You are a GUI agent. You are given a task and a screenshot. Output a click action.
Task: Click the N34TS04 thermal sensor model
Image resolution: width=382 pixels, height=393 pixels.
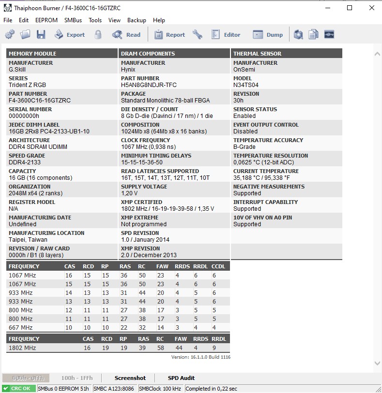pos(246,85)
